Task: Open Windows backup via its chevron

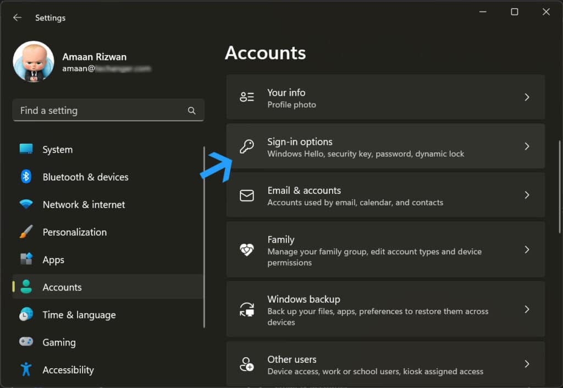Action: pyautogui.click(x=527, y=310)
